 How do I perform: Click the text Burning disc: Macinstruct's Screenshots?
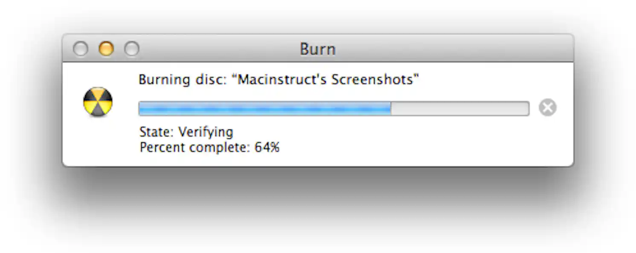[278, 79]
